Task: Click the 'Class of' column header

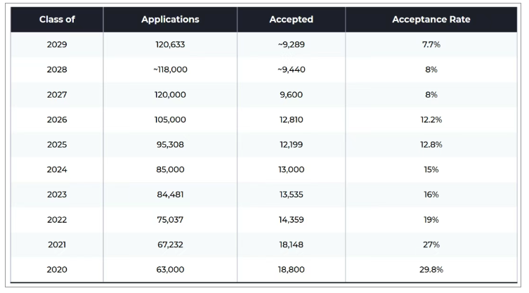Action: coord(57,20)
